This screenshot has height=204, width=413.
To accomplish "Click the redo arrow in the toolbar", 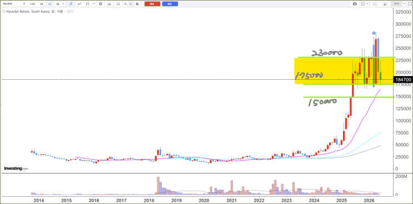I will click(131, 4).
